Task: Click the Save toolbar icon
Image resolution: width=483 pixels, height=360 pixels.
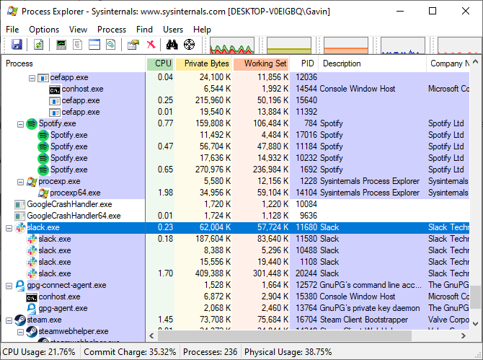Action: coord(17,45)
